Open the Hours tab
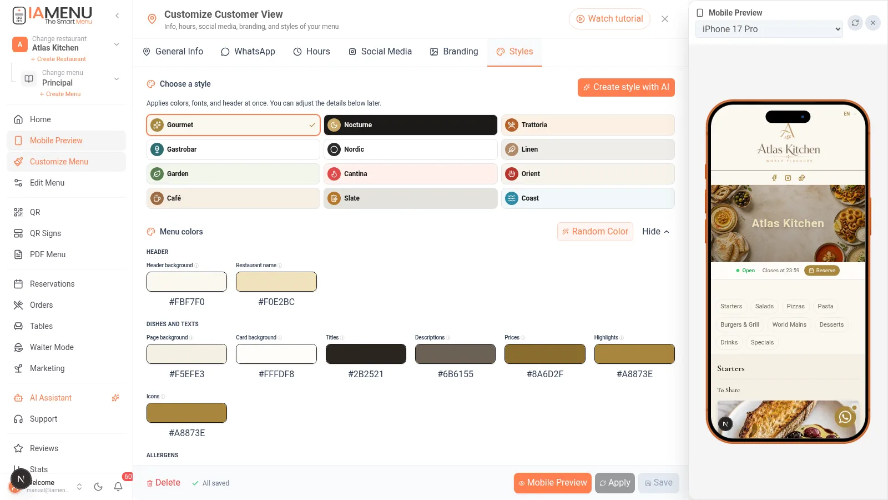This screenshot has height=500, width=888. coord(311,52)
